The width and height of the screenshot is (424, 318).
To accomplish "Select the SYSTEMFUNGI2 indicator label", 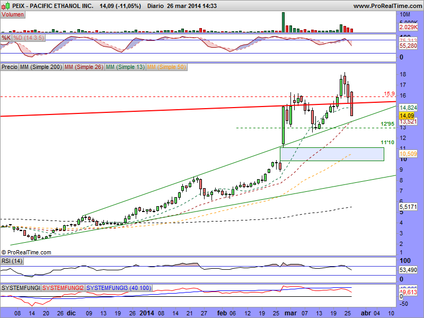I will 63,288.
